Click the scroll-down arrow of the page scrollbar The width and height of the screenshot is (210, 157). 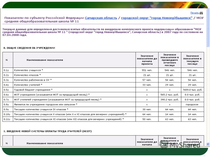[208, 144]
